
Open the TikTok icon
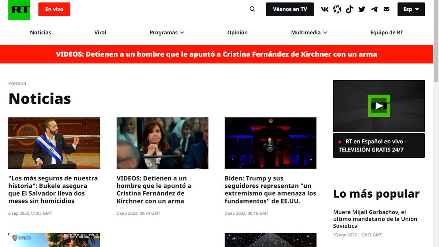tap(349, 10)
